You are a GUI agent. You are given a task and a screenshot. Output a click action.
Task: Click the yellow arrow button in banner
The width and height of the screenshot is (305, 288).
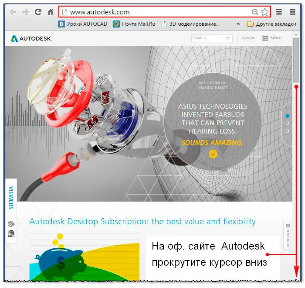point(213,154)
